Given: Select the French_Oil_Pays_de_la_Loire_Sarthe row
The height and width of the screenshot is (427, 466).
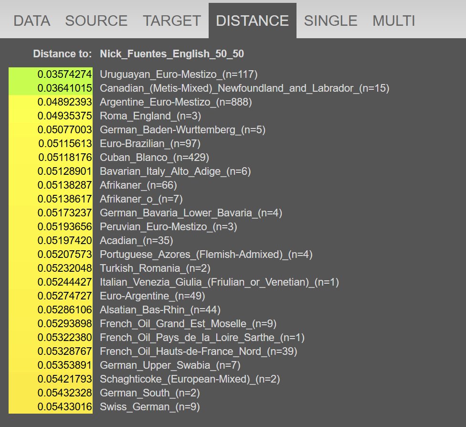Looking at the screenshot, I should 202,338.
